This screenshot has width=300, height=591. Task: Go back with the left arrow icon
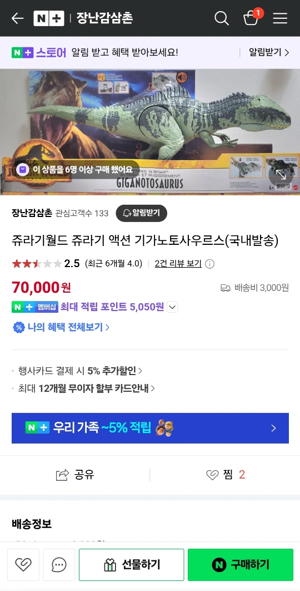(x=17, y=18)
